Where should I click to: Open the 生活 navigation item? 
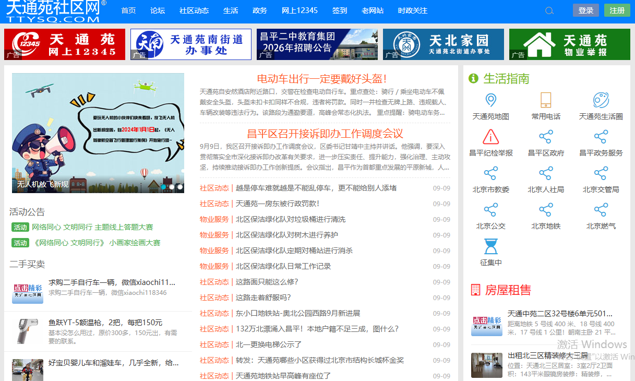coord(231,10)
